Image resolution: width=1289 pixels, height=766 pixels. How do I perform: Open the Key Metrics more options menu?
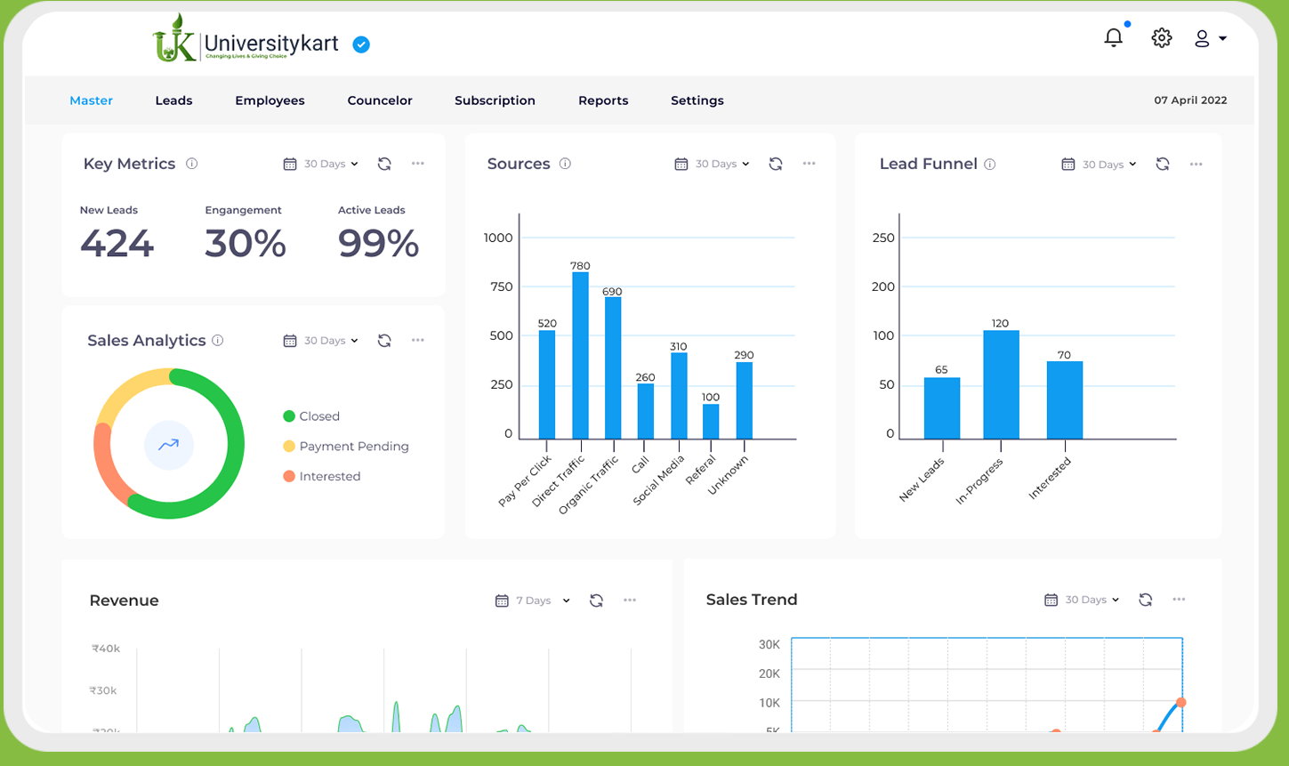[x=418, y=164]
